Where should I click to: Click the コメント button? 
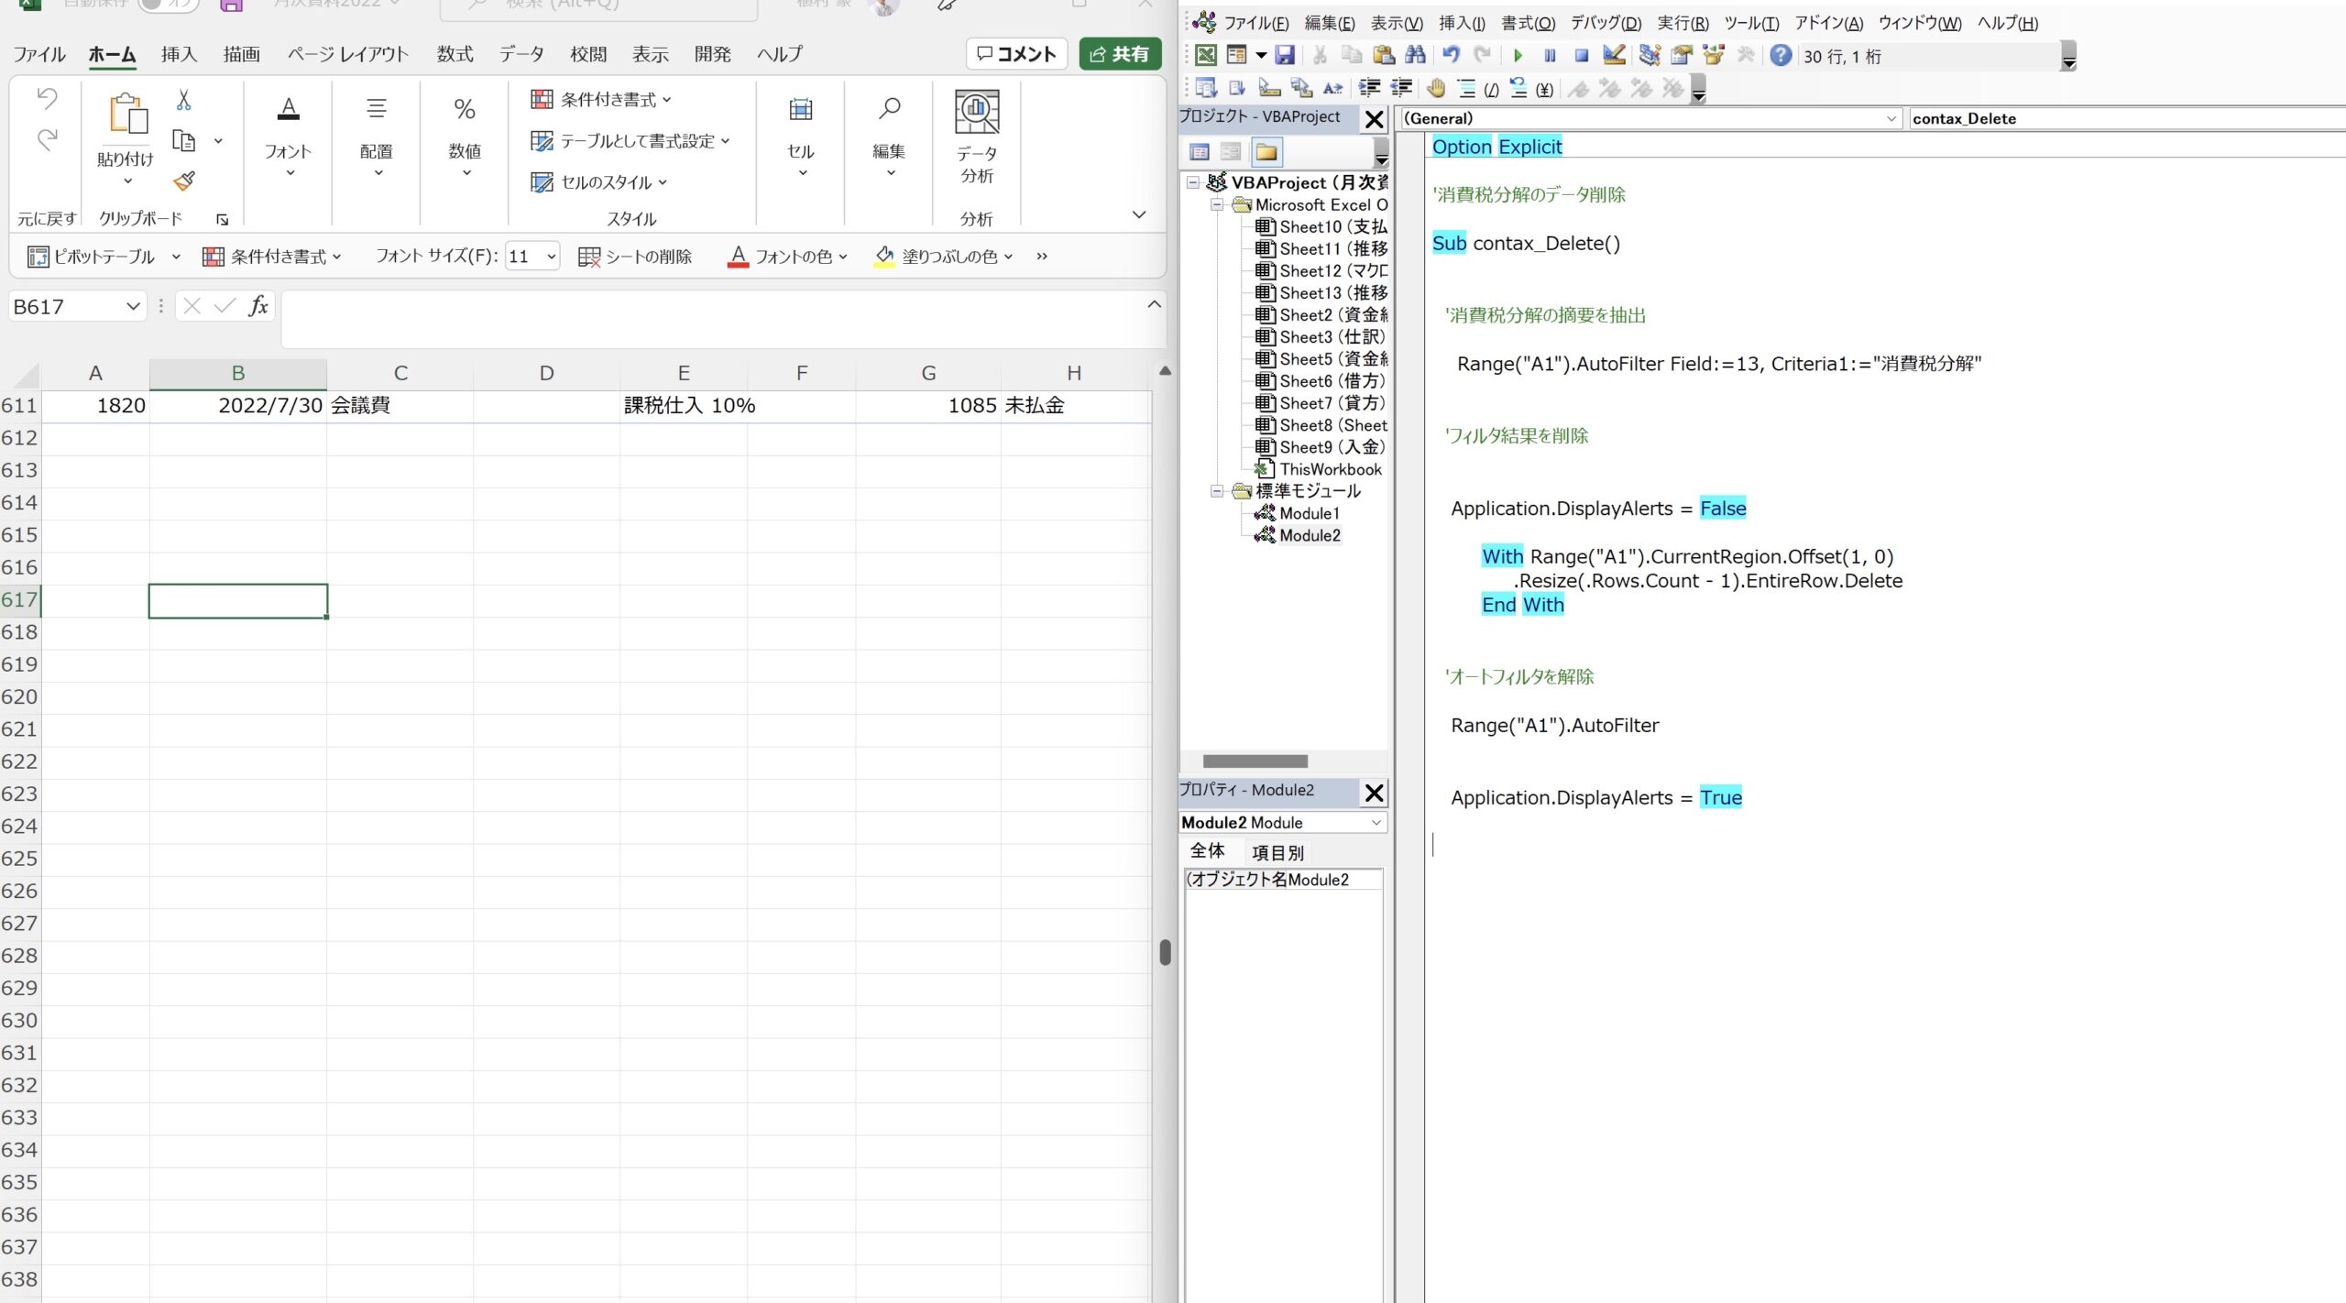(x=1016, y=54)
